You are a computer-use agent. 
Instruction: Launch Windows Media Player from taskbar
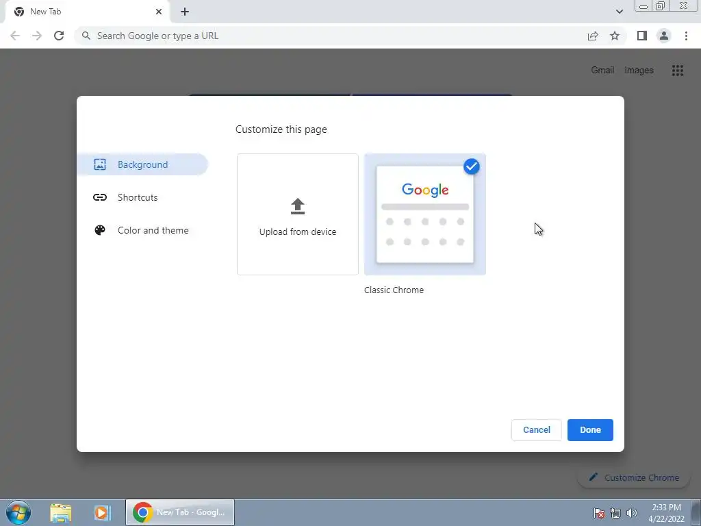(x=102, y=512)
